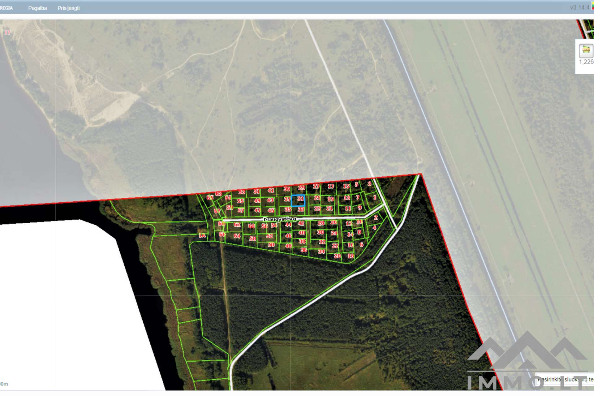The width and height of the screenshot is (594, 396).
Task: Click the 1,226 measurement value
Action: click(x=586, y=62)
